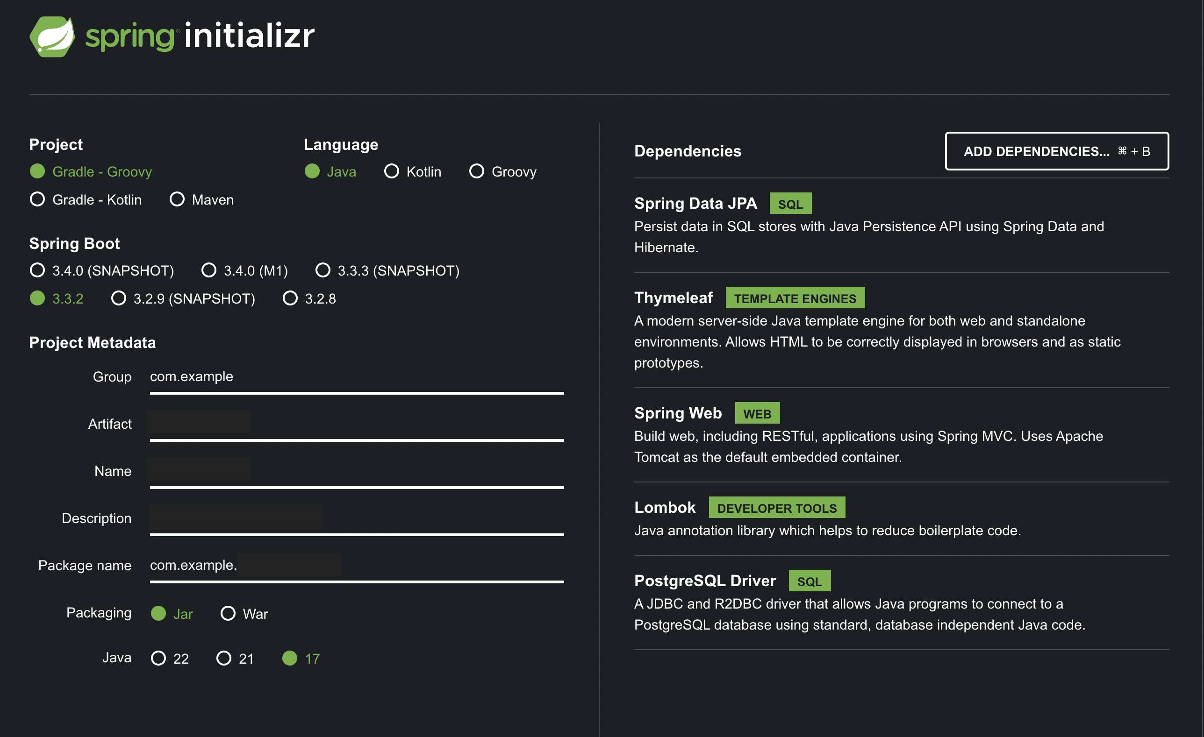This screenshot has height=737, width=1204.
Task: Click the WEB tag beside Spring Web
Action: (x=757, y=413)
